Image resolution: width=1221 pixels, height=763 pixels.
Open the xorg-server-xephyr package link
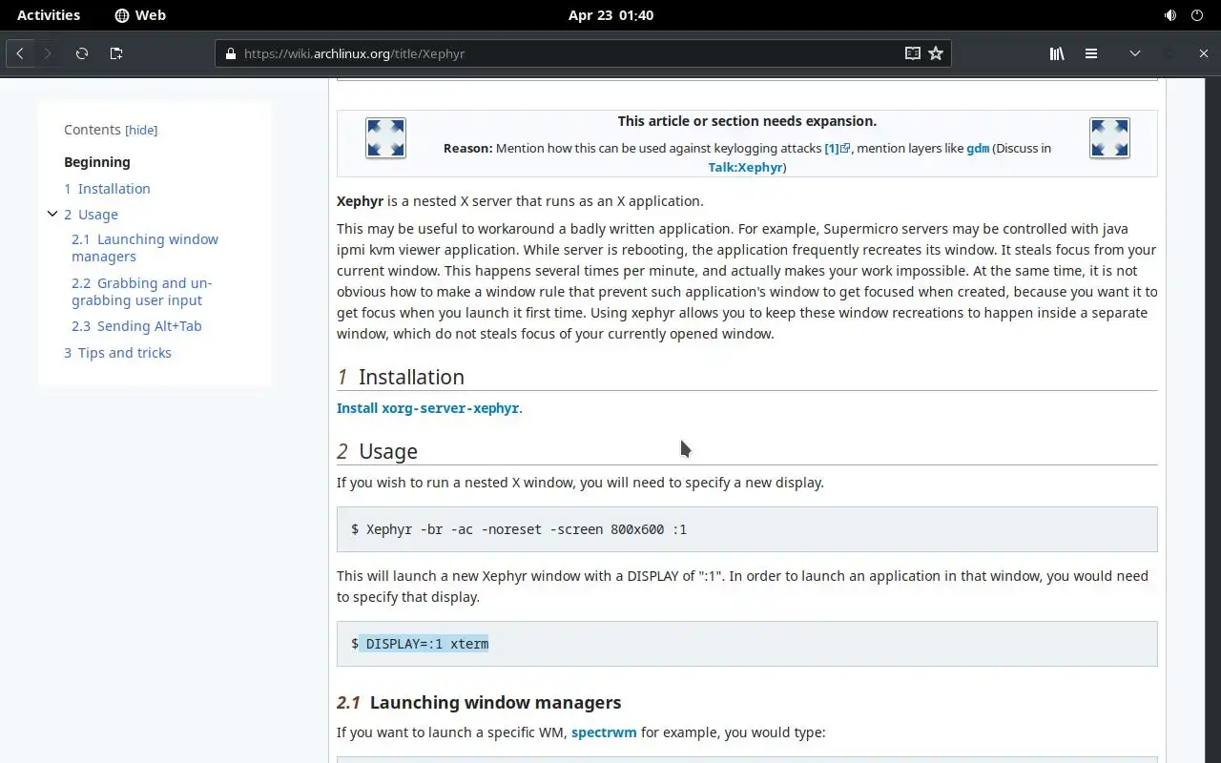[450, 408]
